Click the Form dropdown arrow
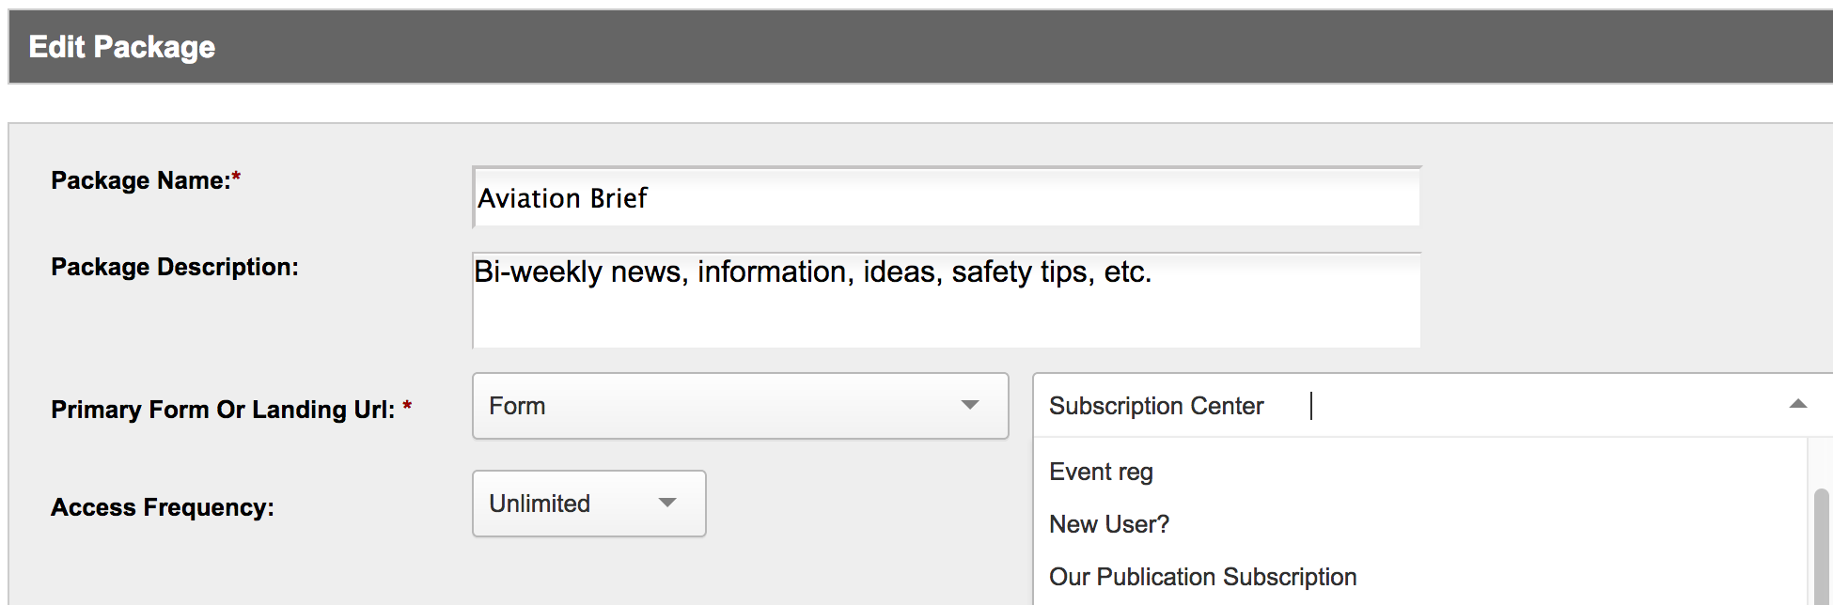The image size is (1833, 605). coord(970,405)
